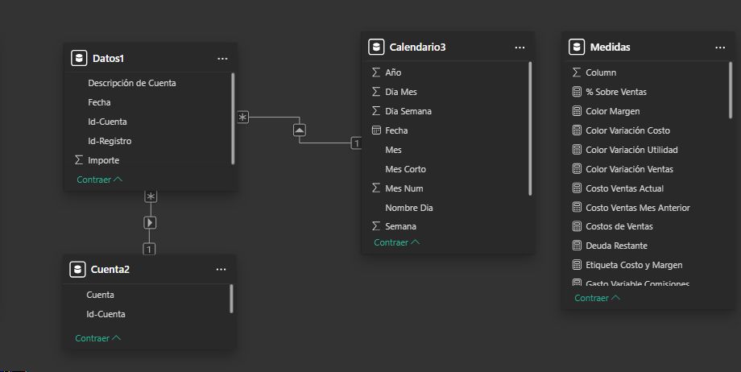741x372 pixels.
Task: Collapse the Cuenta2 table with Contraer
Action: 97,338
